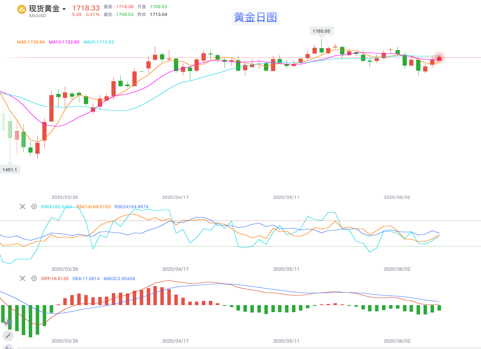The image size is (481, 349).
Task: Open the shapes tool at bottom left
Action: click(8, 347)
